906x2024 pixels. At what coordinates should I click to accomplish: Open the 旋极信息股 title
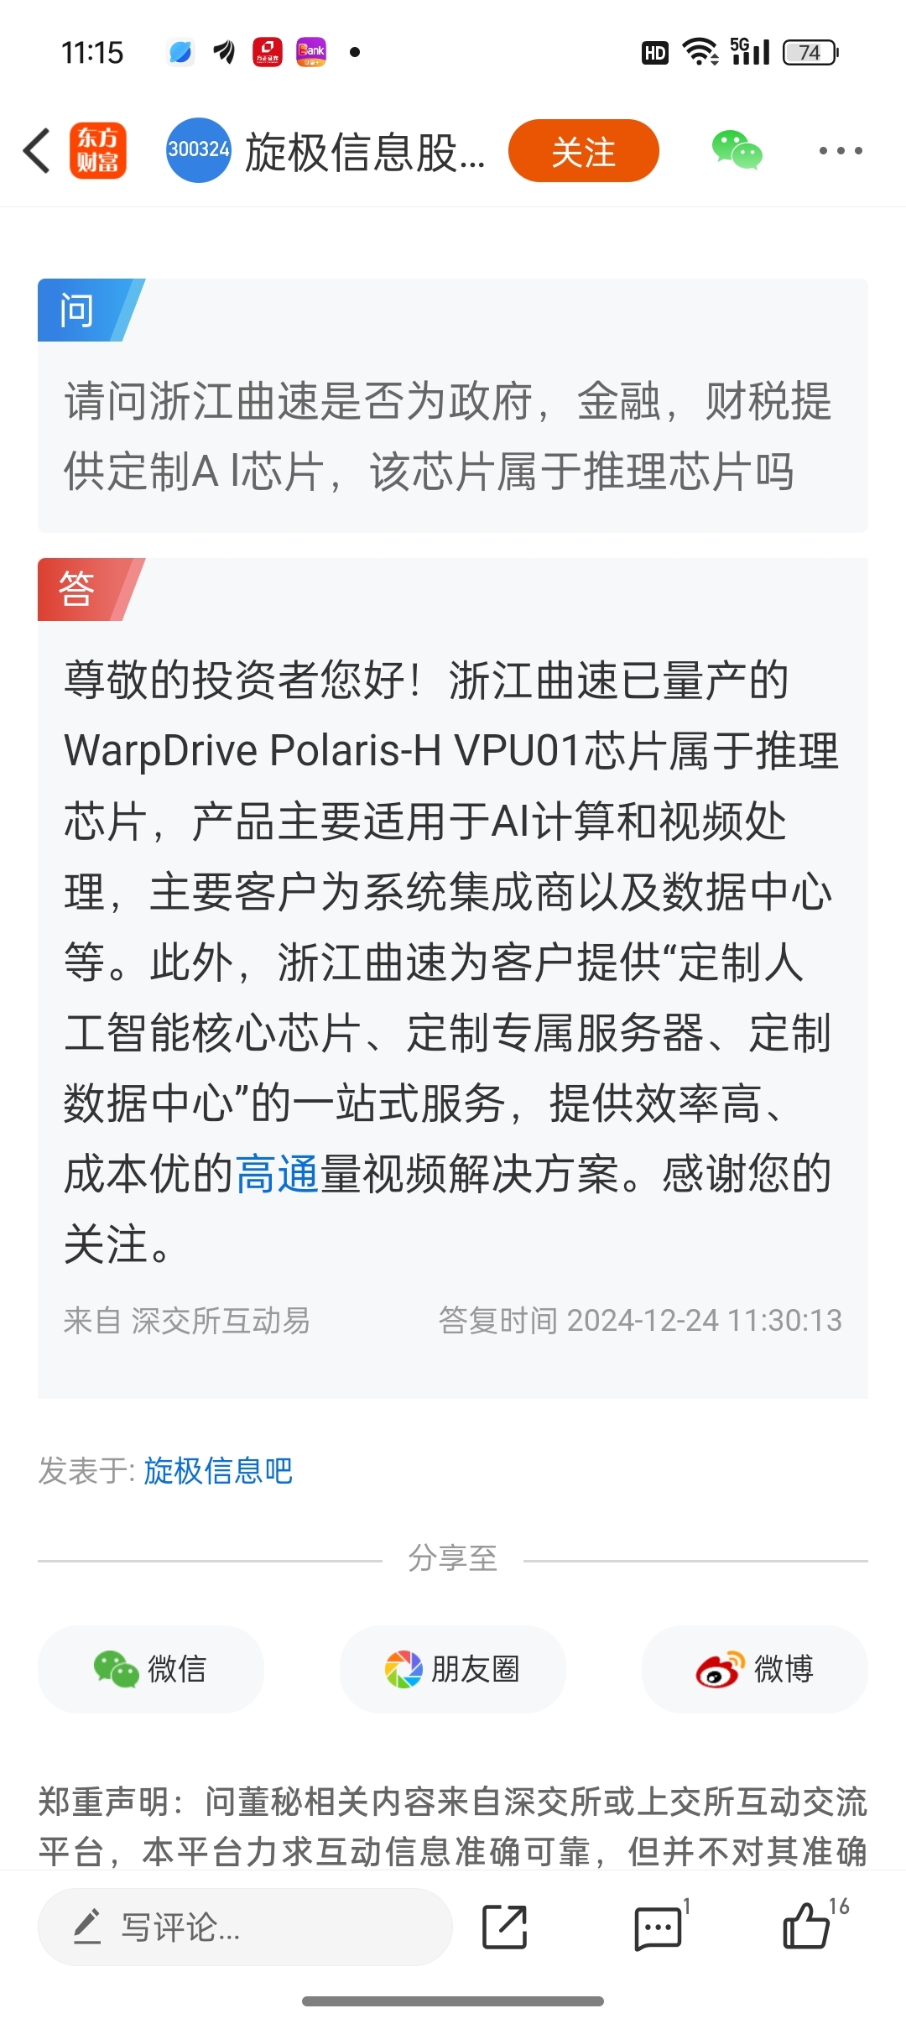[x=366, y=152]
